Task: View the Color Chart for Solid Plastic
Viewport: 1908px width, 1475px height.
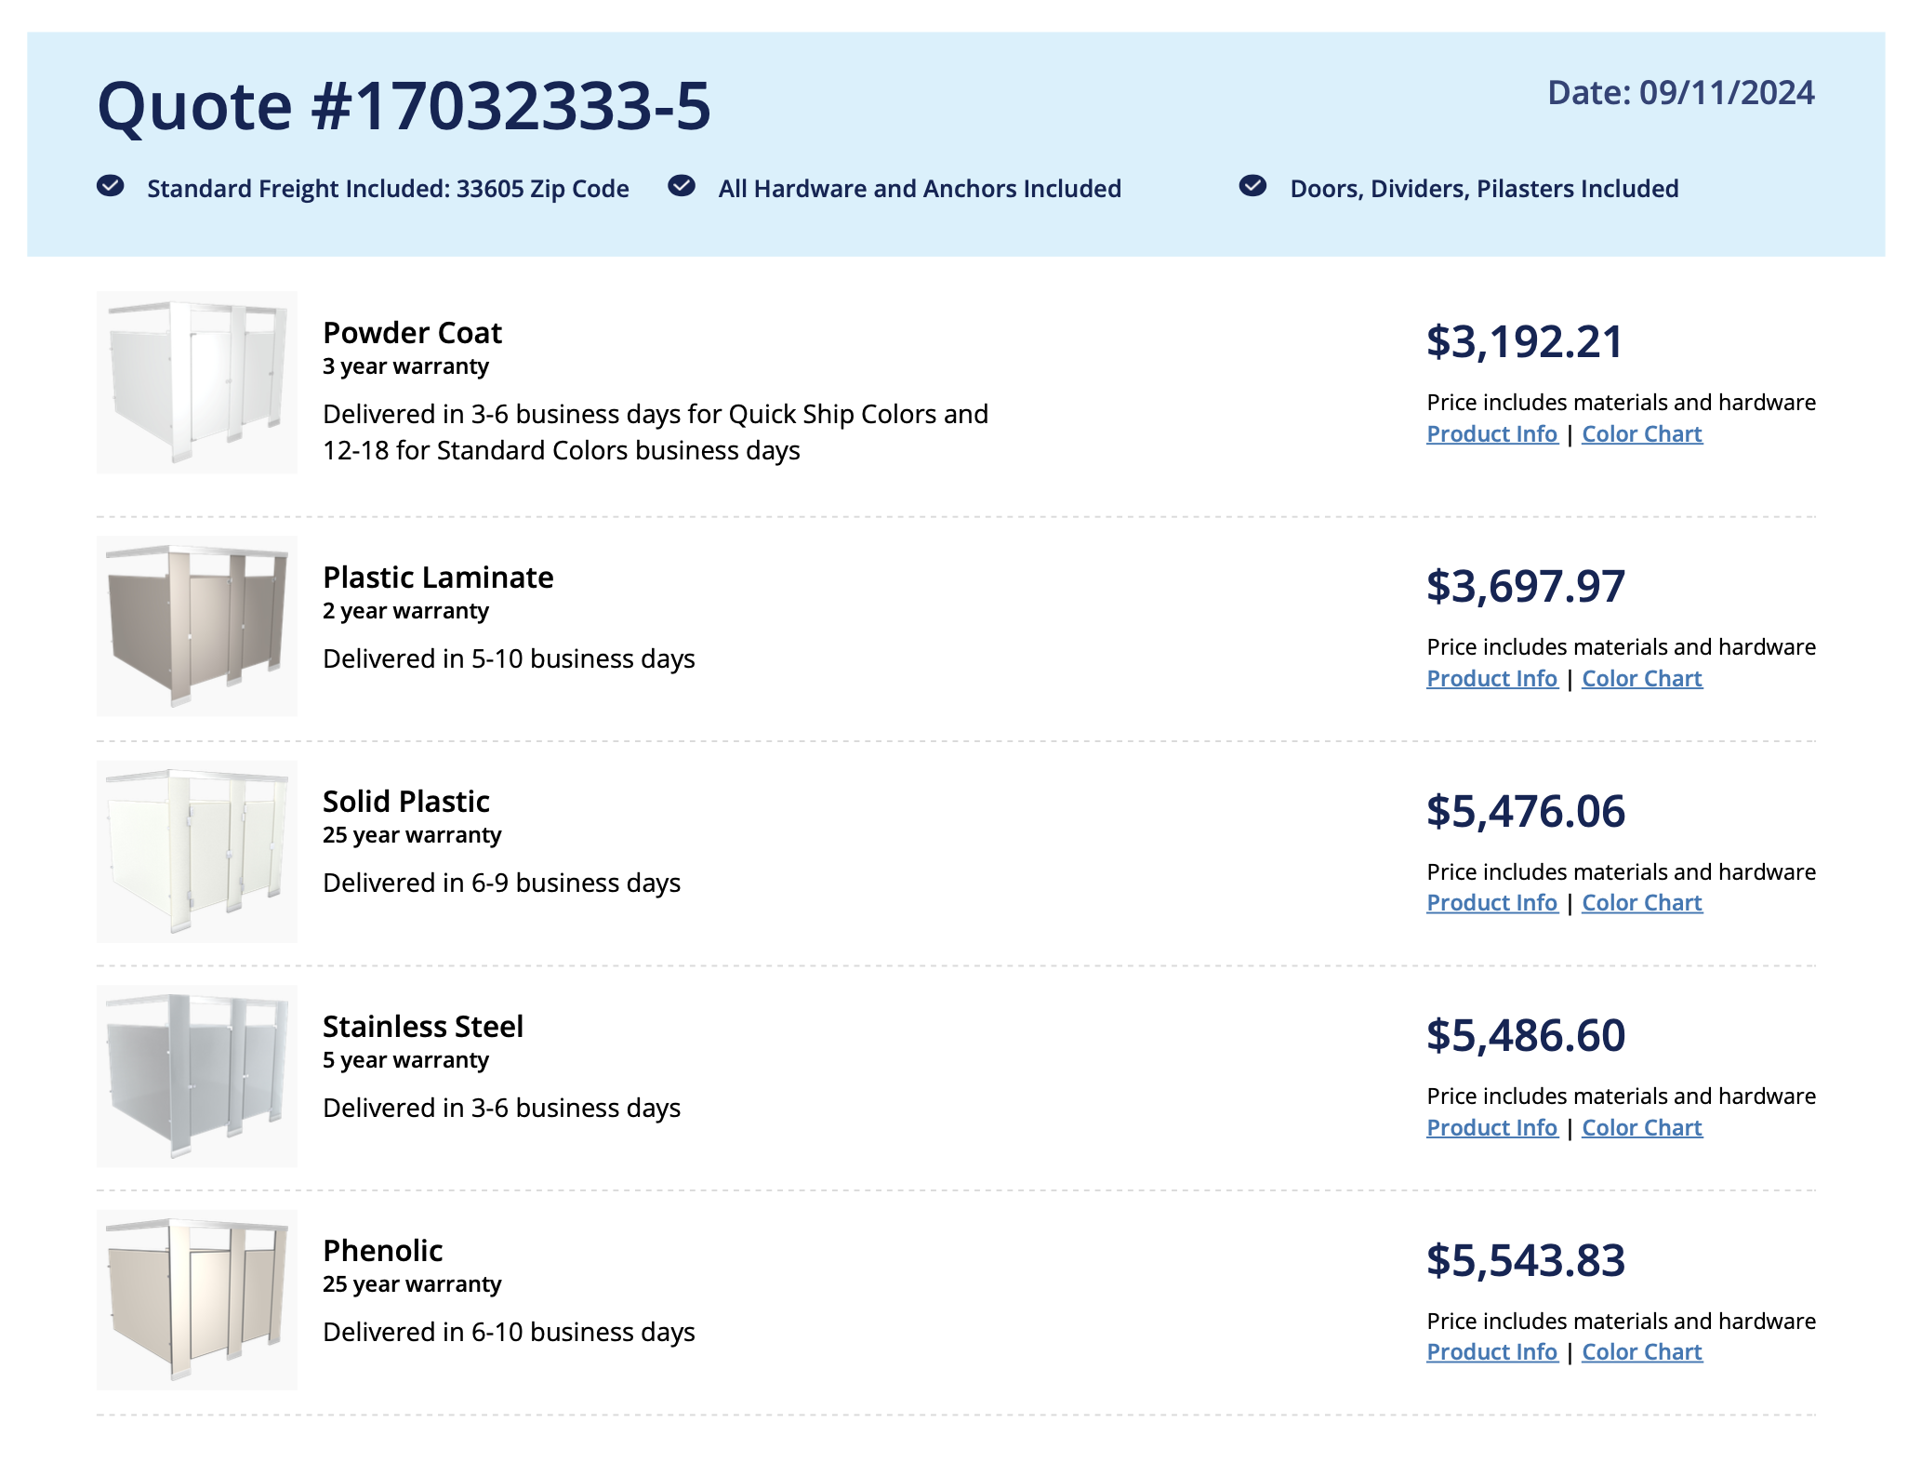Action: click(1642, 903)
